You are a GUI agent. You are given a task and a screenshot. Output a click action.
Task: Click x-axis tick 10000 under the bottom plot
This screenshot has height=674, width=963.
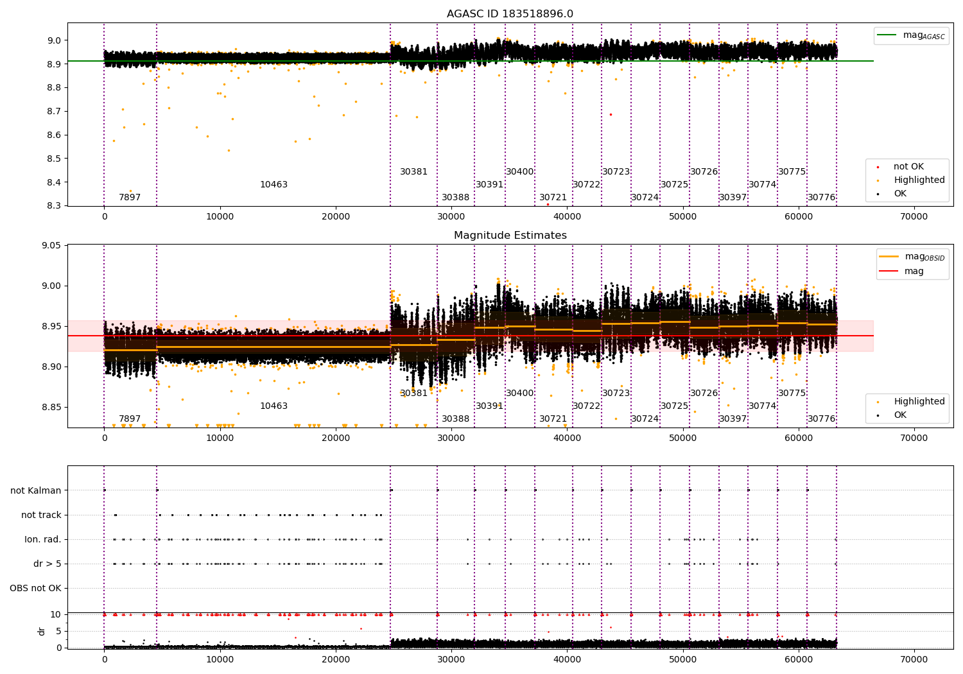pos(220,660)
